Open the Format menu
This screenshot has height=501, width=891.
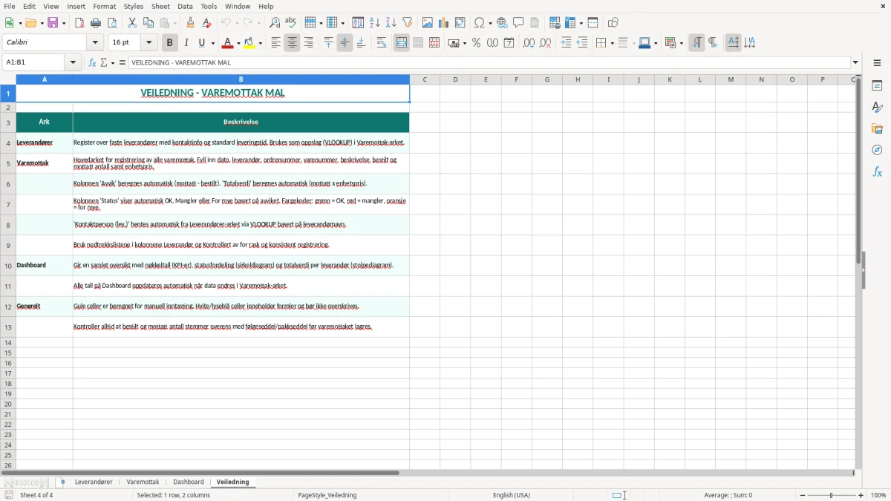(x=104, y=6)
